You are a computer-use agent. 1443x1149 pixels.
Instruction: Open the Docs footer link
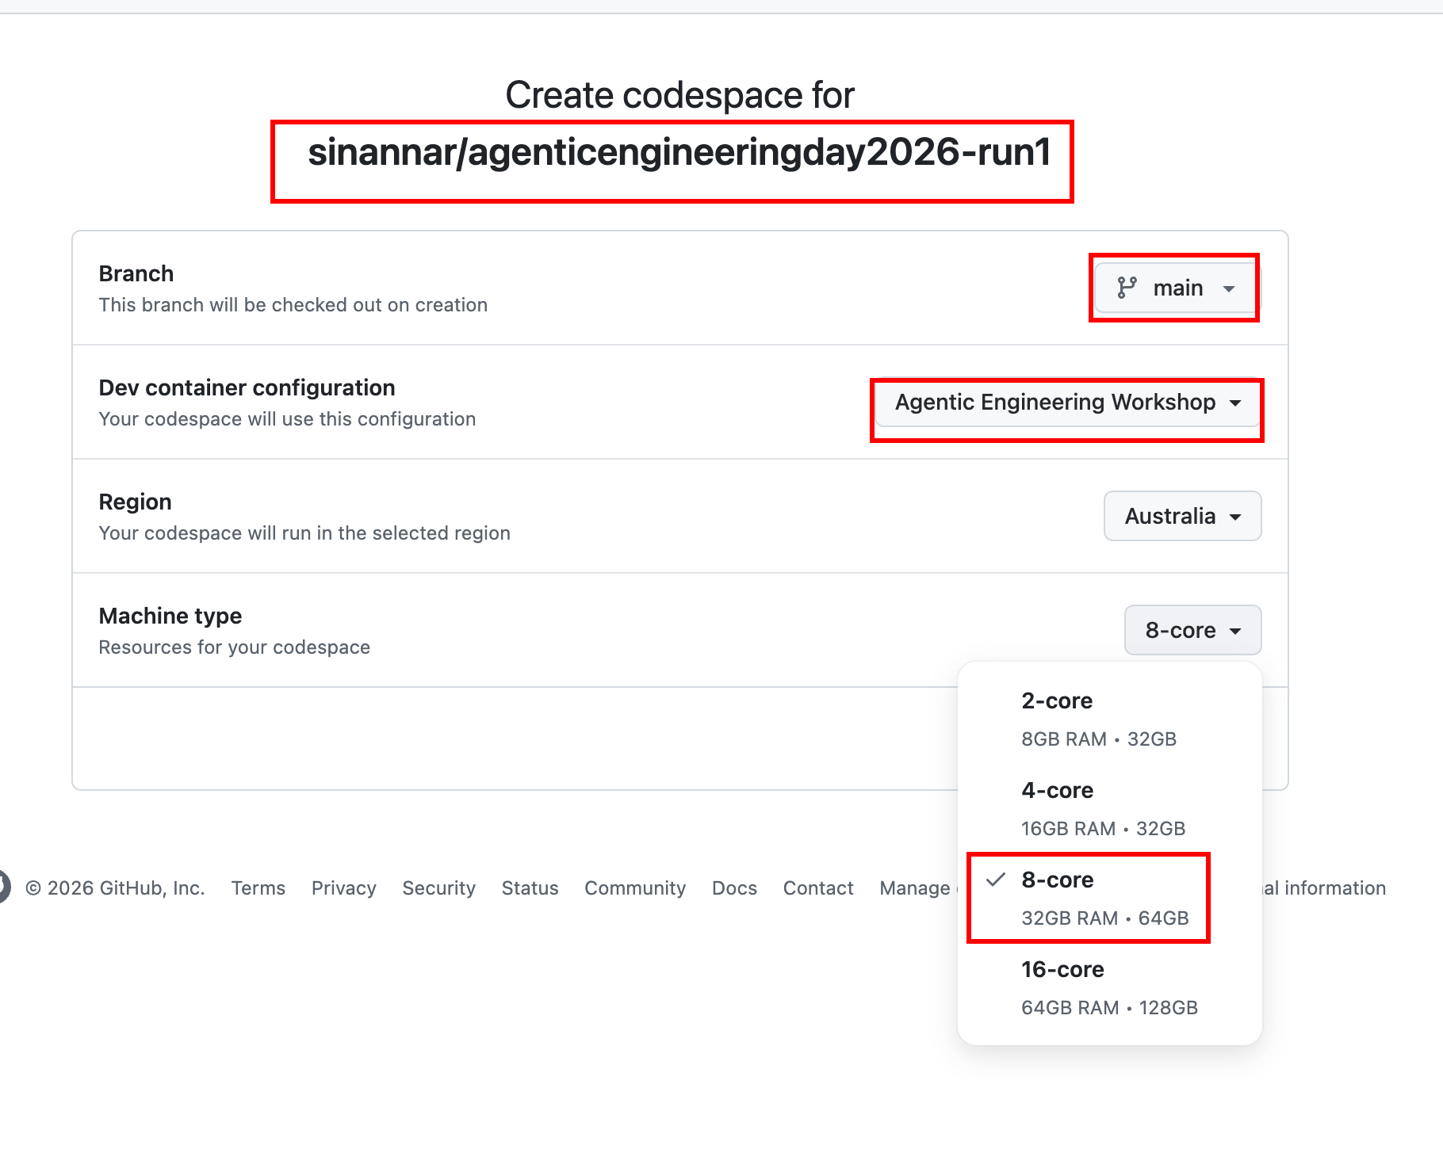(x=734, y=888)
